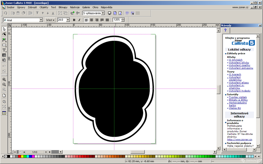Image resolution: width=263 pixels, height=164 pixels.
Task: Open the S vyhlazováním display mode dropdown
Action: point(103,13)
